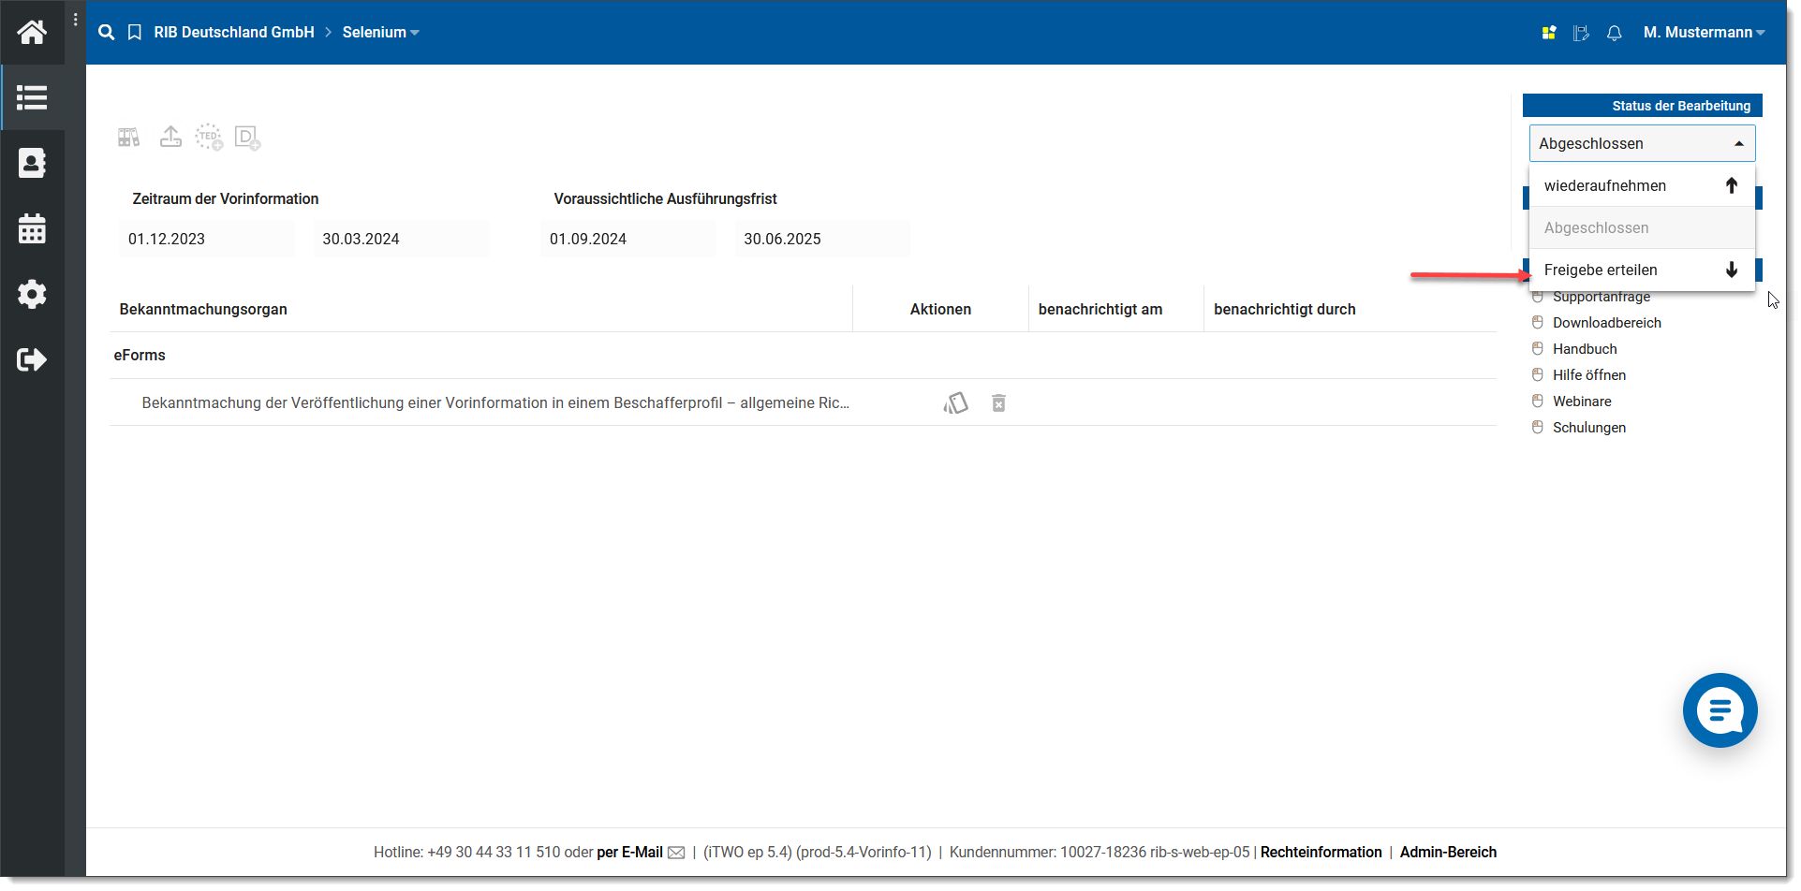This screenshot has width=1801, height=891.
Task: Select the wiederaufnehmen option
Action: tap(1642, 185)
